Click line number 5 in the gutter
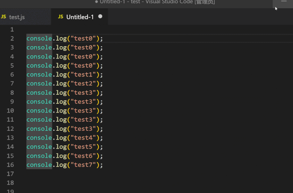 tap(12, 65)
